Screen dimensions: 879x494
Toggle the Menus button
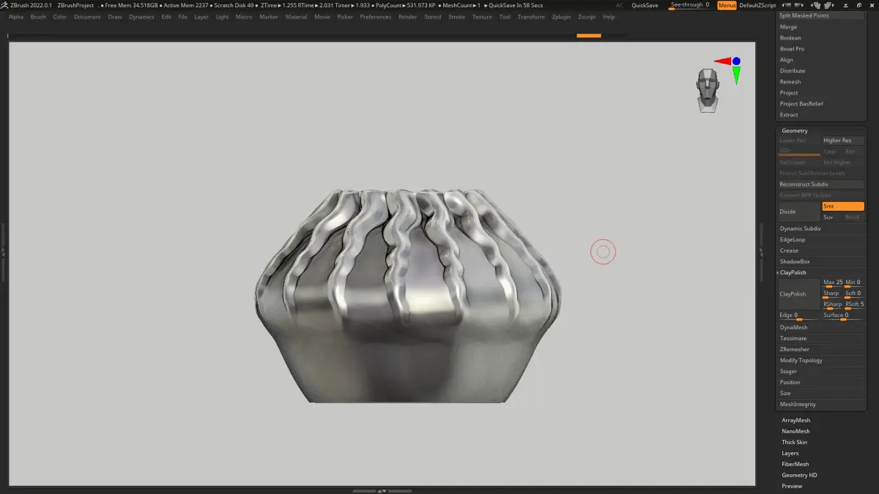click(x=727, y=5)
